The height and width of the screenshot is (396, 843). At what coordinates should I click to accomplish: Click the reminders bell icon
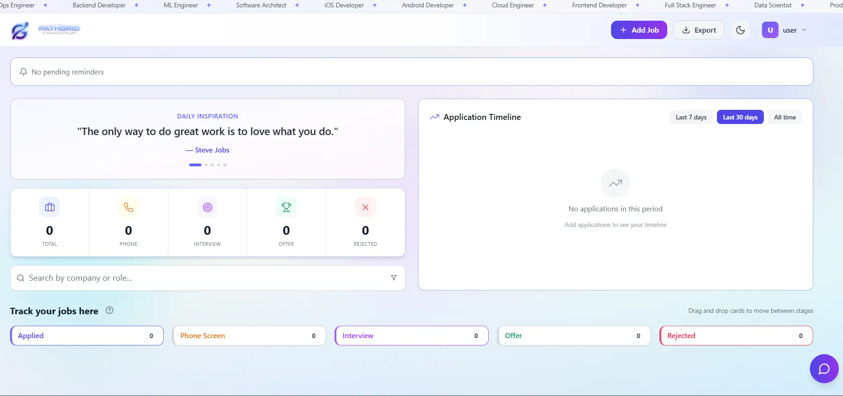[x=23, y=72]
